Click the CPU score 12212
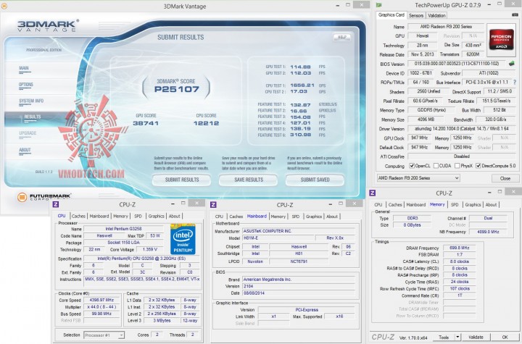This screenshot has height=344, width=522. 206,123
